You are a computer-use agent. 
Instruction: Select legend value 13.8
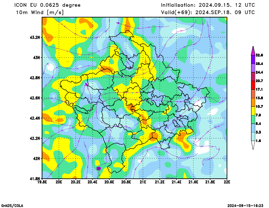[259, 98]
